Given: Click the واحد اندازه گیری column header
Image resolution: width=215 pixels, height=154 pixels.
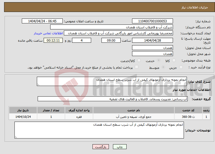Looking at the screenshot, I should tap(79, 110).
